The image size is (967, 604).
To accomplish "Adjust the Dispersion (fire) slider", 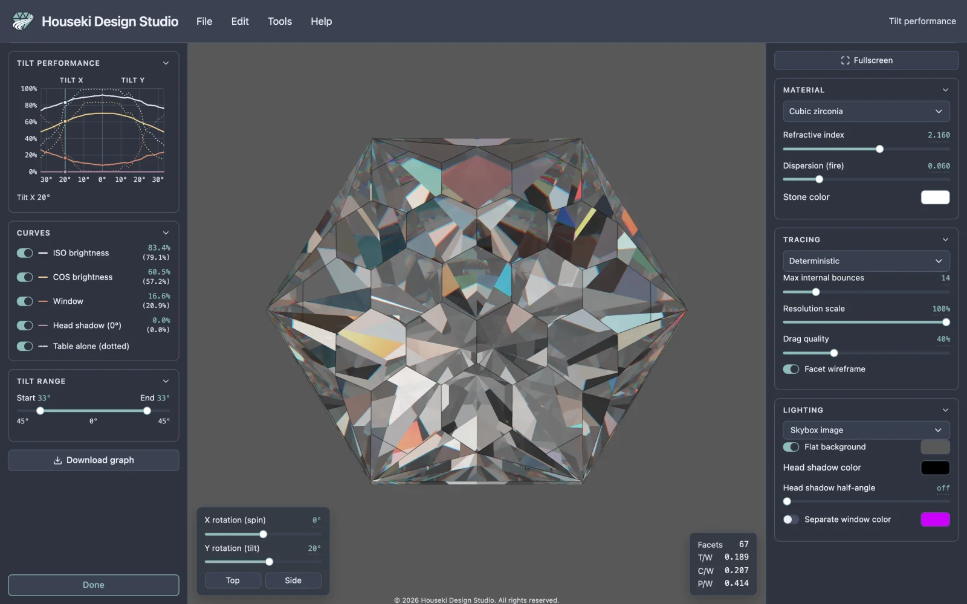I will click(x=866, y=179).
